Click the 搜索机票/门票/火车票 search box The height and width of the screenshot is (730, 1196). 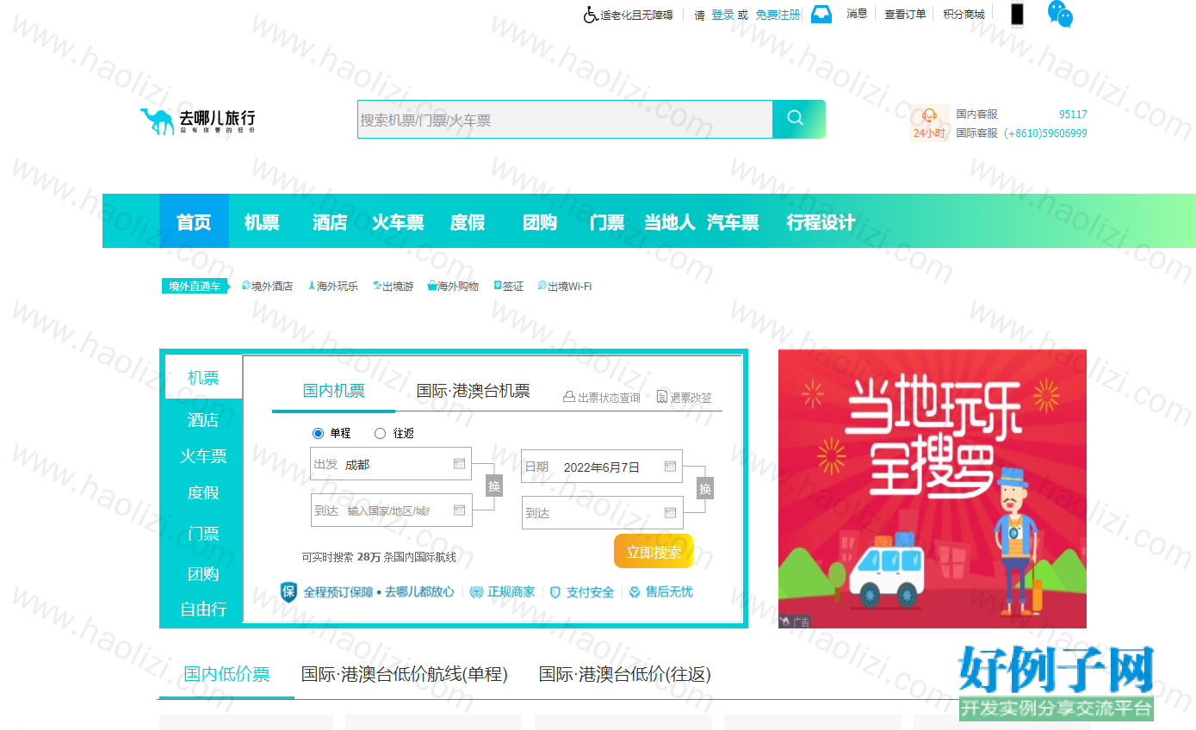point(565,120)
